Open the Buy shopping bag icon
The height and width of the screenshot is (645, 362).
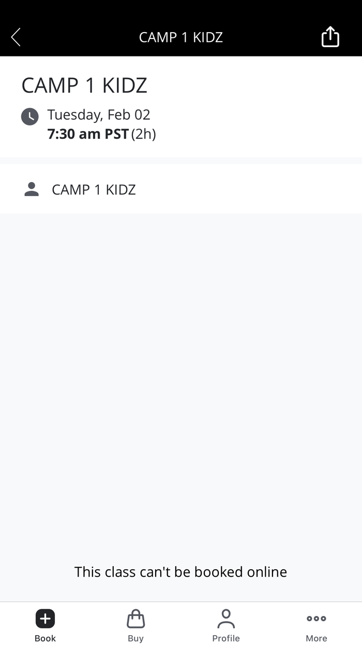coord(135,618)
